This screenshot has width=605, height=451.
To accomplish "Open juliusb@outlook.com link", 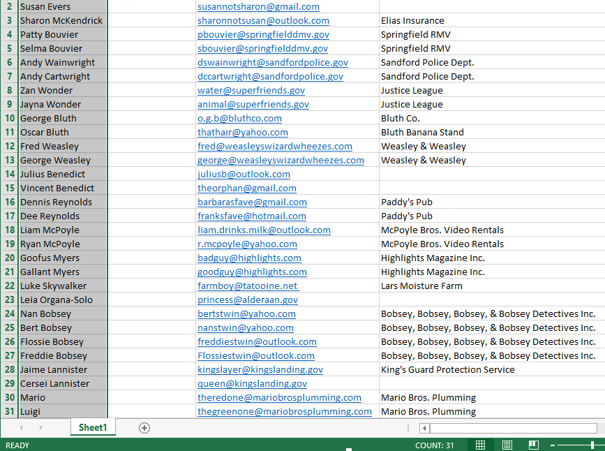I will click(244, 174).
